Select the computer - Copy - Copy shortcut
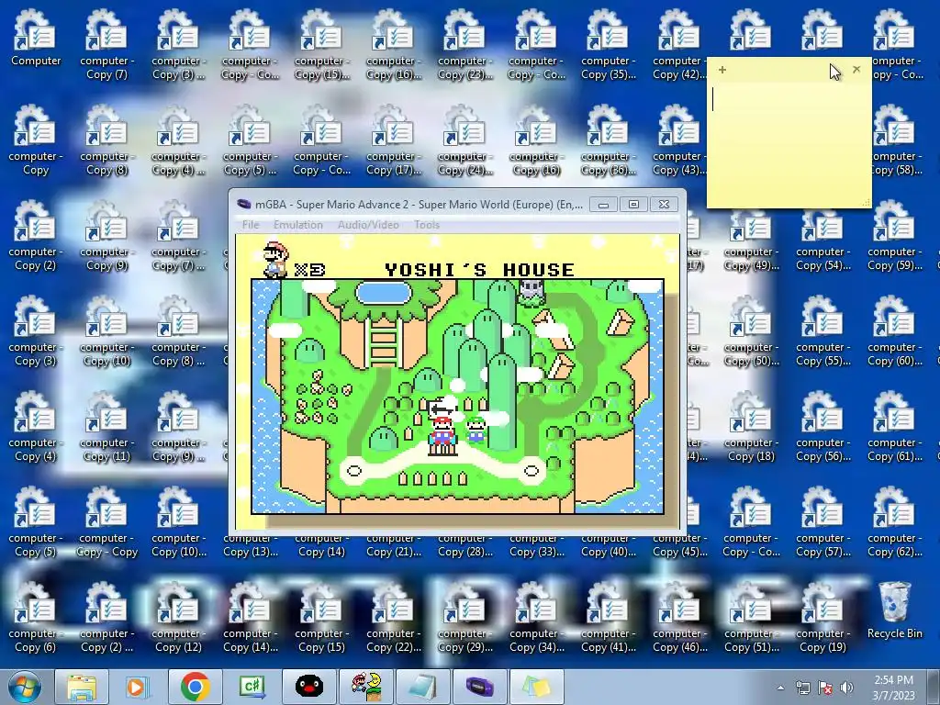940x705 pixels. click(106, 521)
